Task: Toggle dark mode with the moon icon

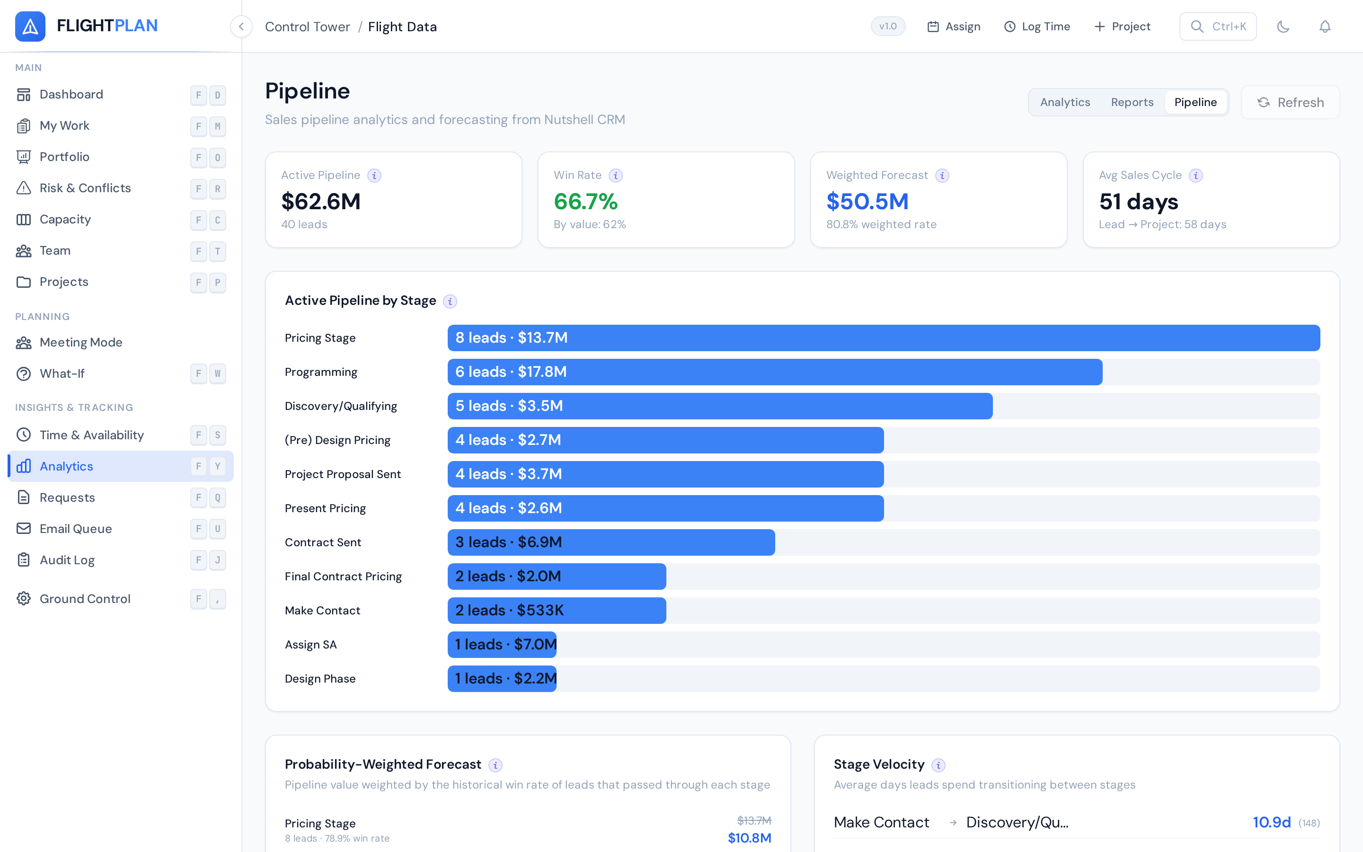Action: tap(1283, 27)
